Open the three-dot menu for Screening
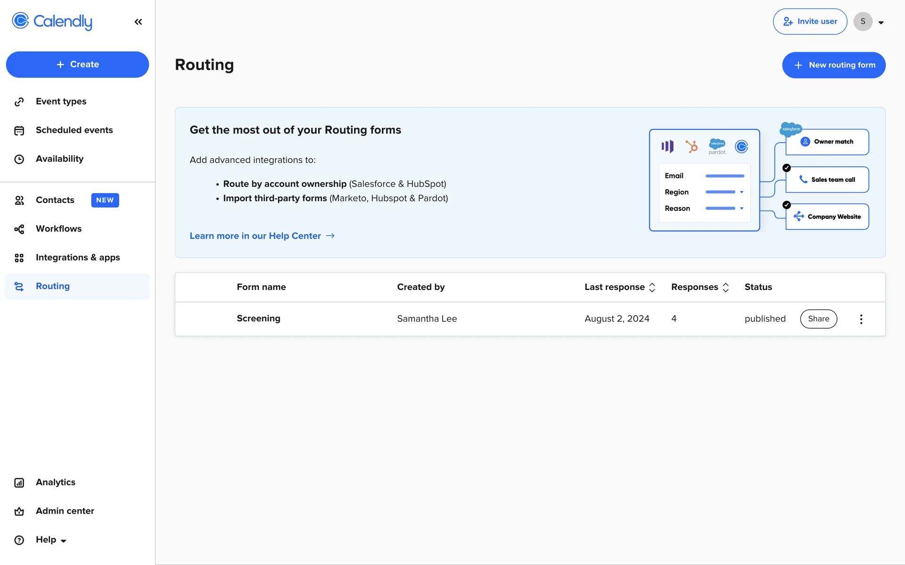 (861, 319)
